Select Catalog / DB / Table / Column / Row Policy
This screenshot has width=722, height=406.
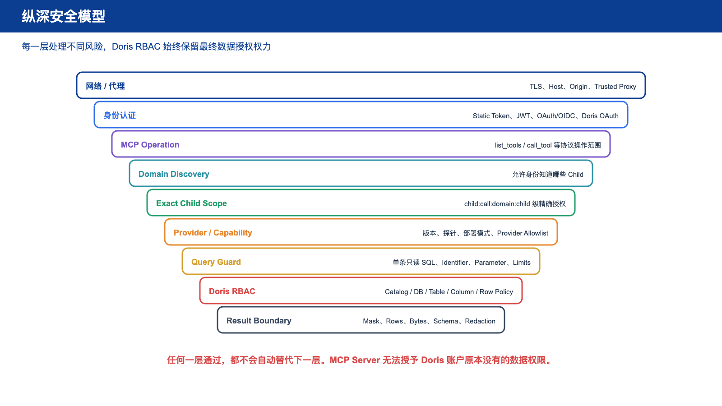(449, 292)
